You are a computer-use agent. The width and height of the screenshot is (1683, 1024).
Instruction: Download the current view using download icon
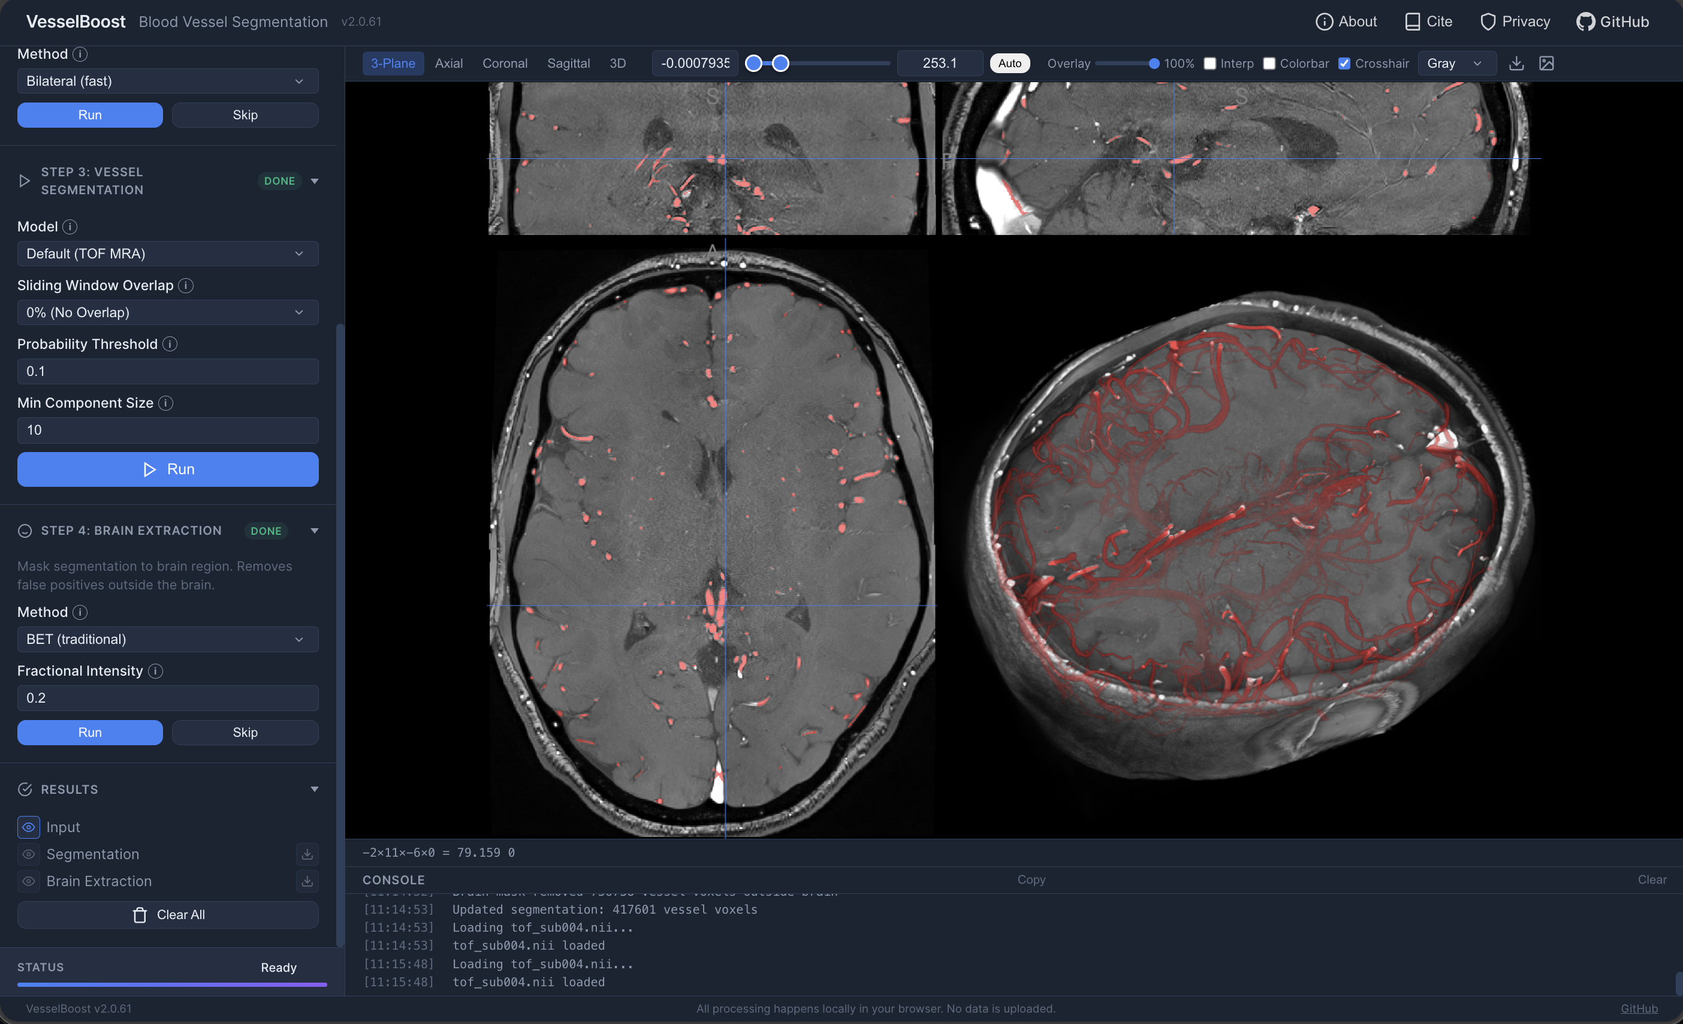(1516, 63)
